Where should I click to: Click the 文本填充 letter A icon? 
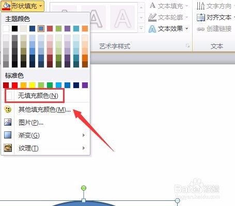click(152, 6)
